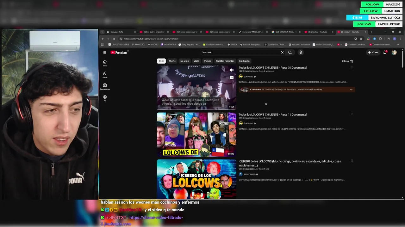Open title Todos los LOLCOWS CHILENOS Parte 1
This screenshot has height=227, width=405.
click(x=273, y=114)
